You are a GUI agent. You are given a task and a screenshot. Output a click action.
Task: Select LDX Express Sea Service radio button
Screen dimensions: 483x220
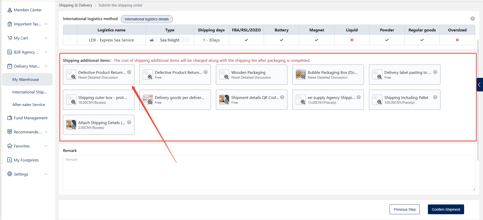point(69,40)
